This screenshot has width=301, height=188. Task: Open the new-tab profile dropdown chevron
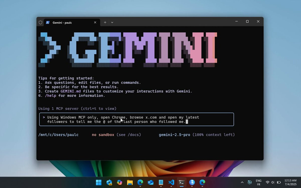click(x=112, y=22)
